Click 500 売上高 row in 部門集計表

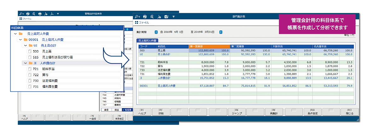click(x=246, y=50)
